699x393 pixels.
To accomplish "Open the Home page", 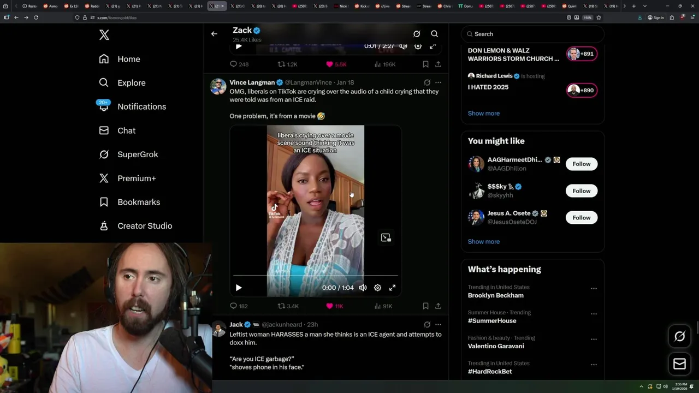I will point(120,59).
